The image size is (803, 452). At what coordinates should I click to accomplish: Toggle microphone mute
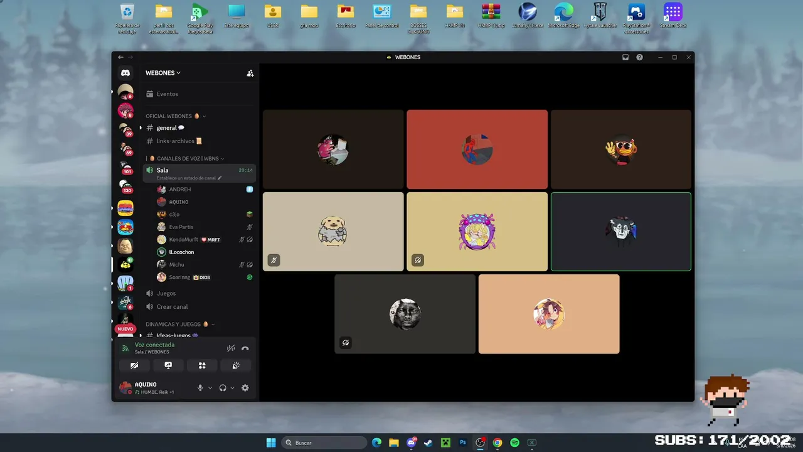[200, 388]
